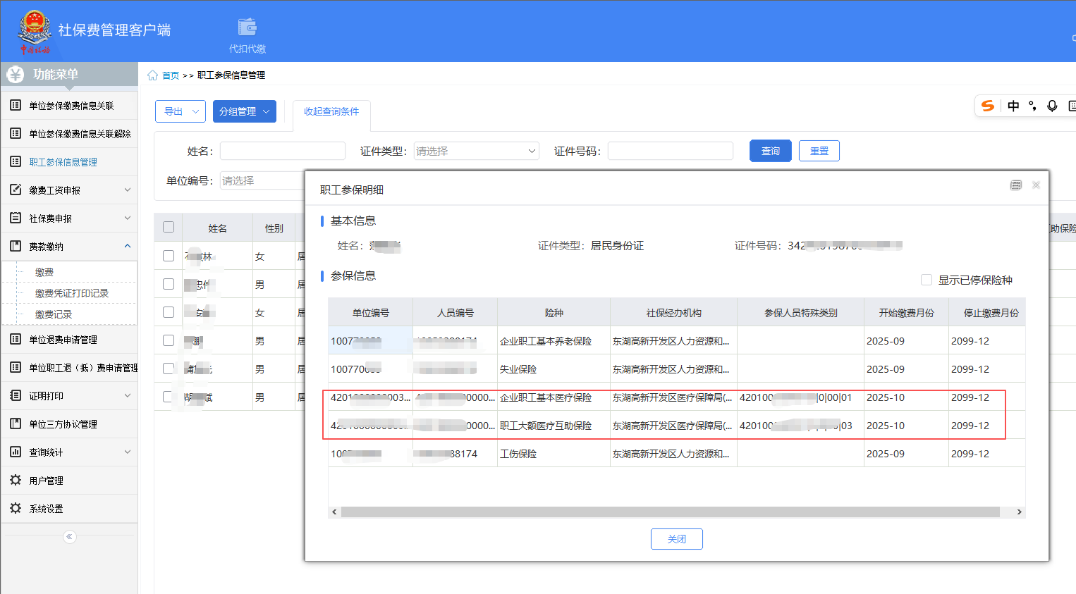Viewport: 1076px width, 594px height.
Task: Collapse the 费款缴纳 submenu
Action: click(x=128, y=246)
